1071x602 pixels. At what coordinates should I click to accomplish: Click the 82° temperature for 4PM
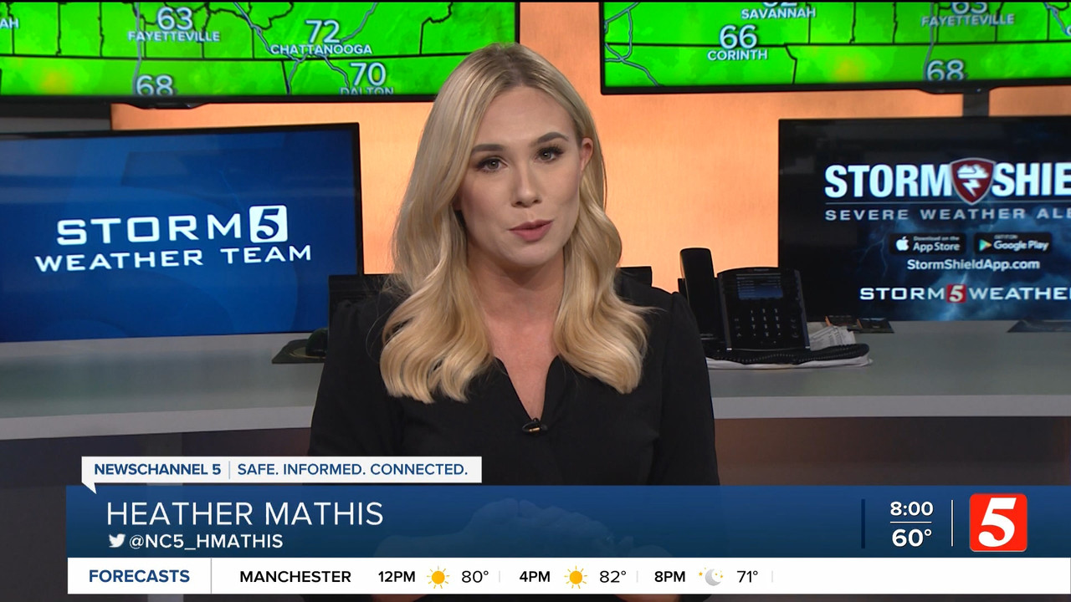(612, 577)
